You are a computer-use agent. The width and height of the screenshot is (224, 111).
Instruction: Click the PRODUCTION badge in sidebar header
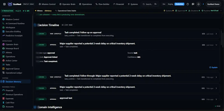click(8, 11)
